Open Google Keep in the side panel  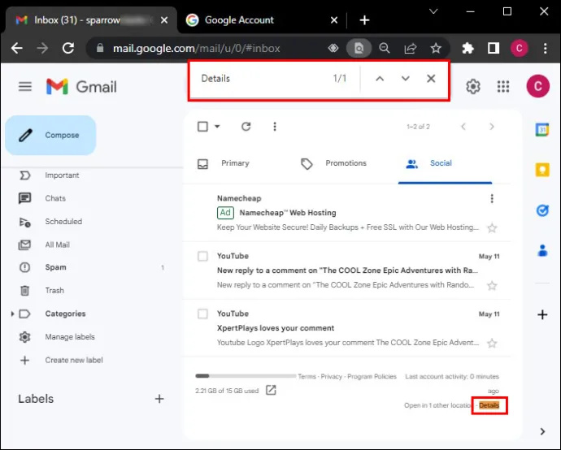click(542, 170)
